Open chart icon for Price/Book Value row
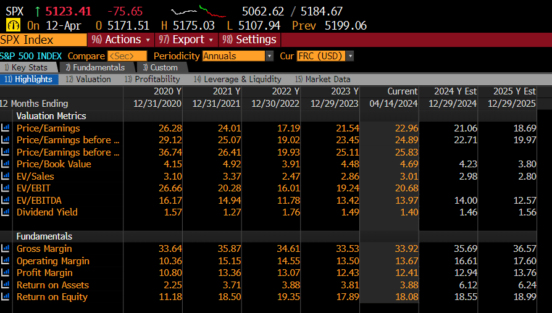 [x=6, y=164]
